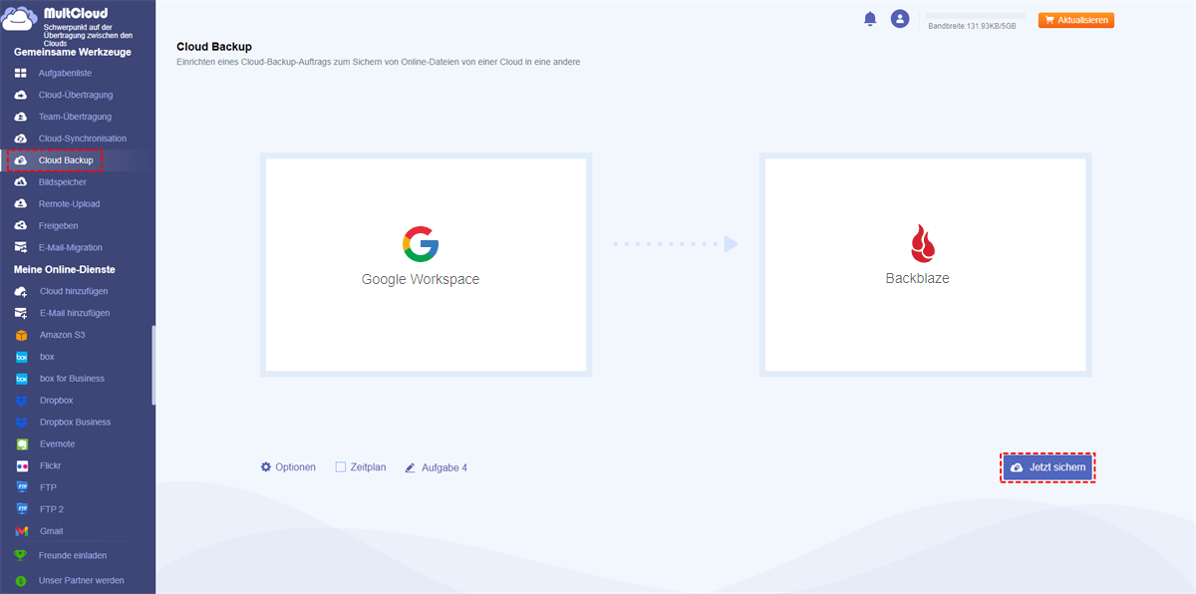Click the Dropbox service icon
The width and height of the screenshot is (1196, 594).
tap(21, 401)
